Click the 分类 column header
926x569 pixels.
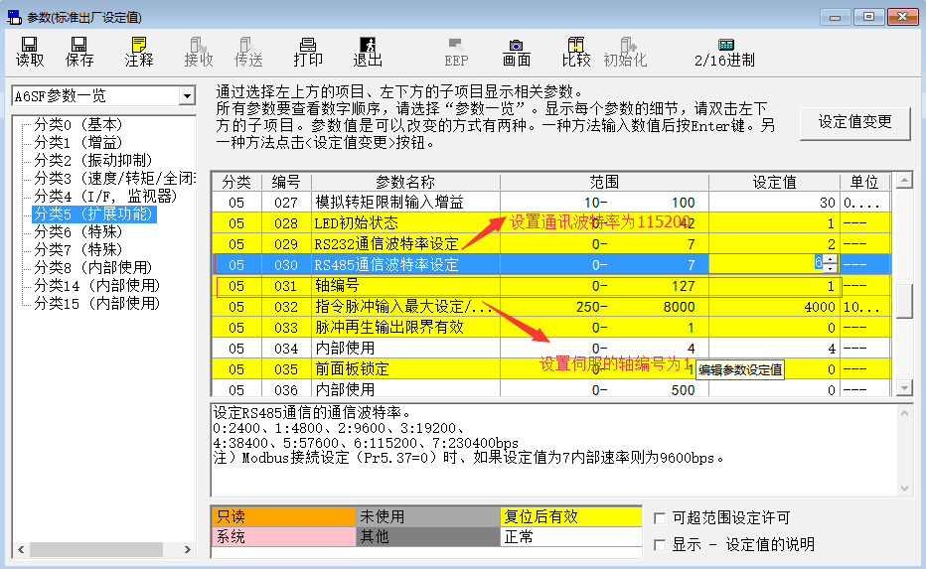236,182
